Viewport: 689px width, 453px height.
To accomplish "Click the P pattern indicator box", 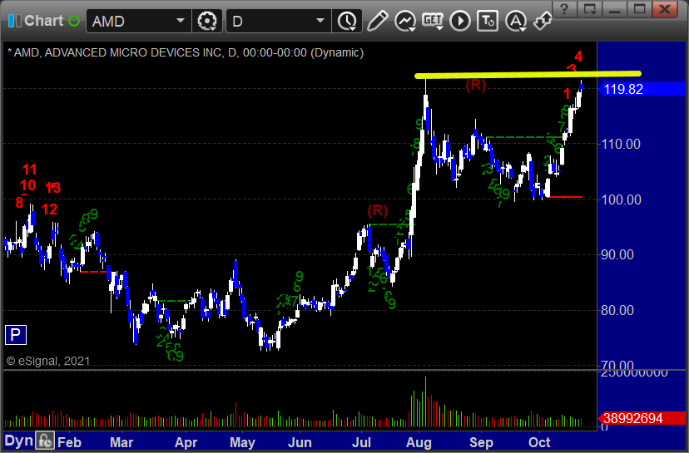I will pyautogui.click(x=16, y=335).
